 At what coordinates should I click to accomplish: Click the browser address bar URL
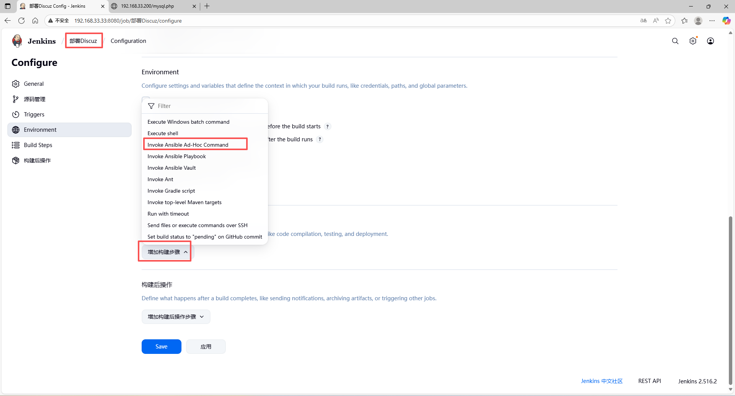[x=128, y=21]
